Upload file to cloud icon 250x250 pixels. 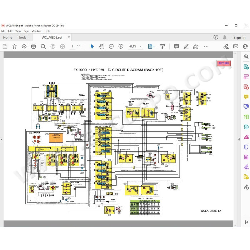click(x=24, y=46)
